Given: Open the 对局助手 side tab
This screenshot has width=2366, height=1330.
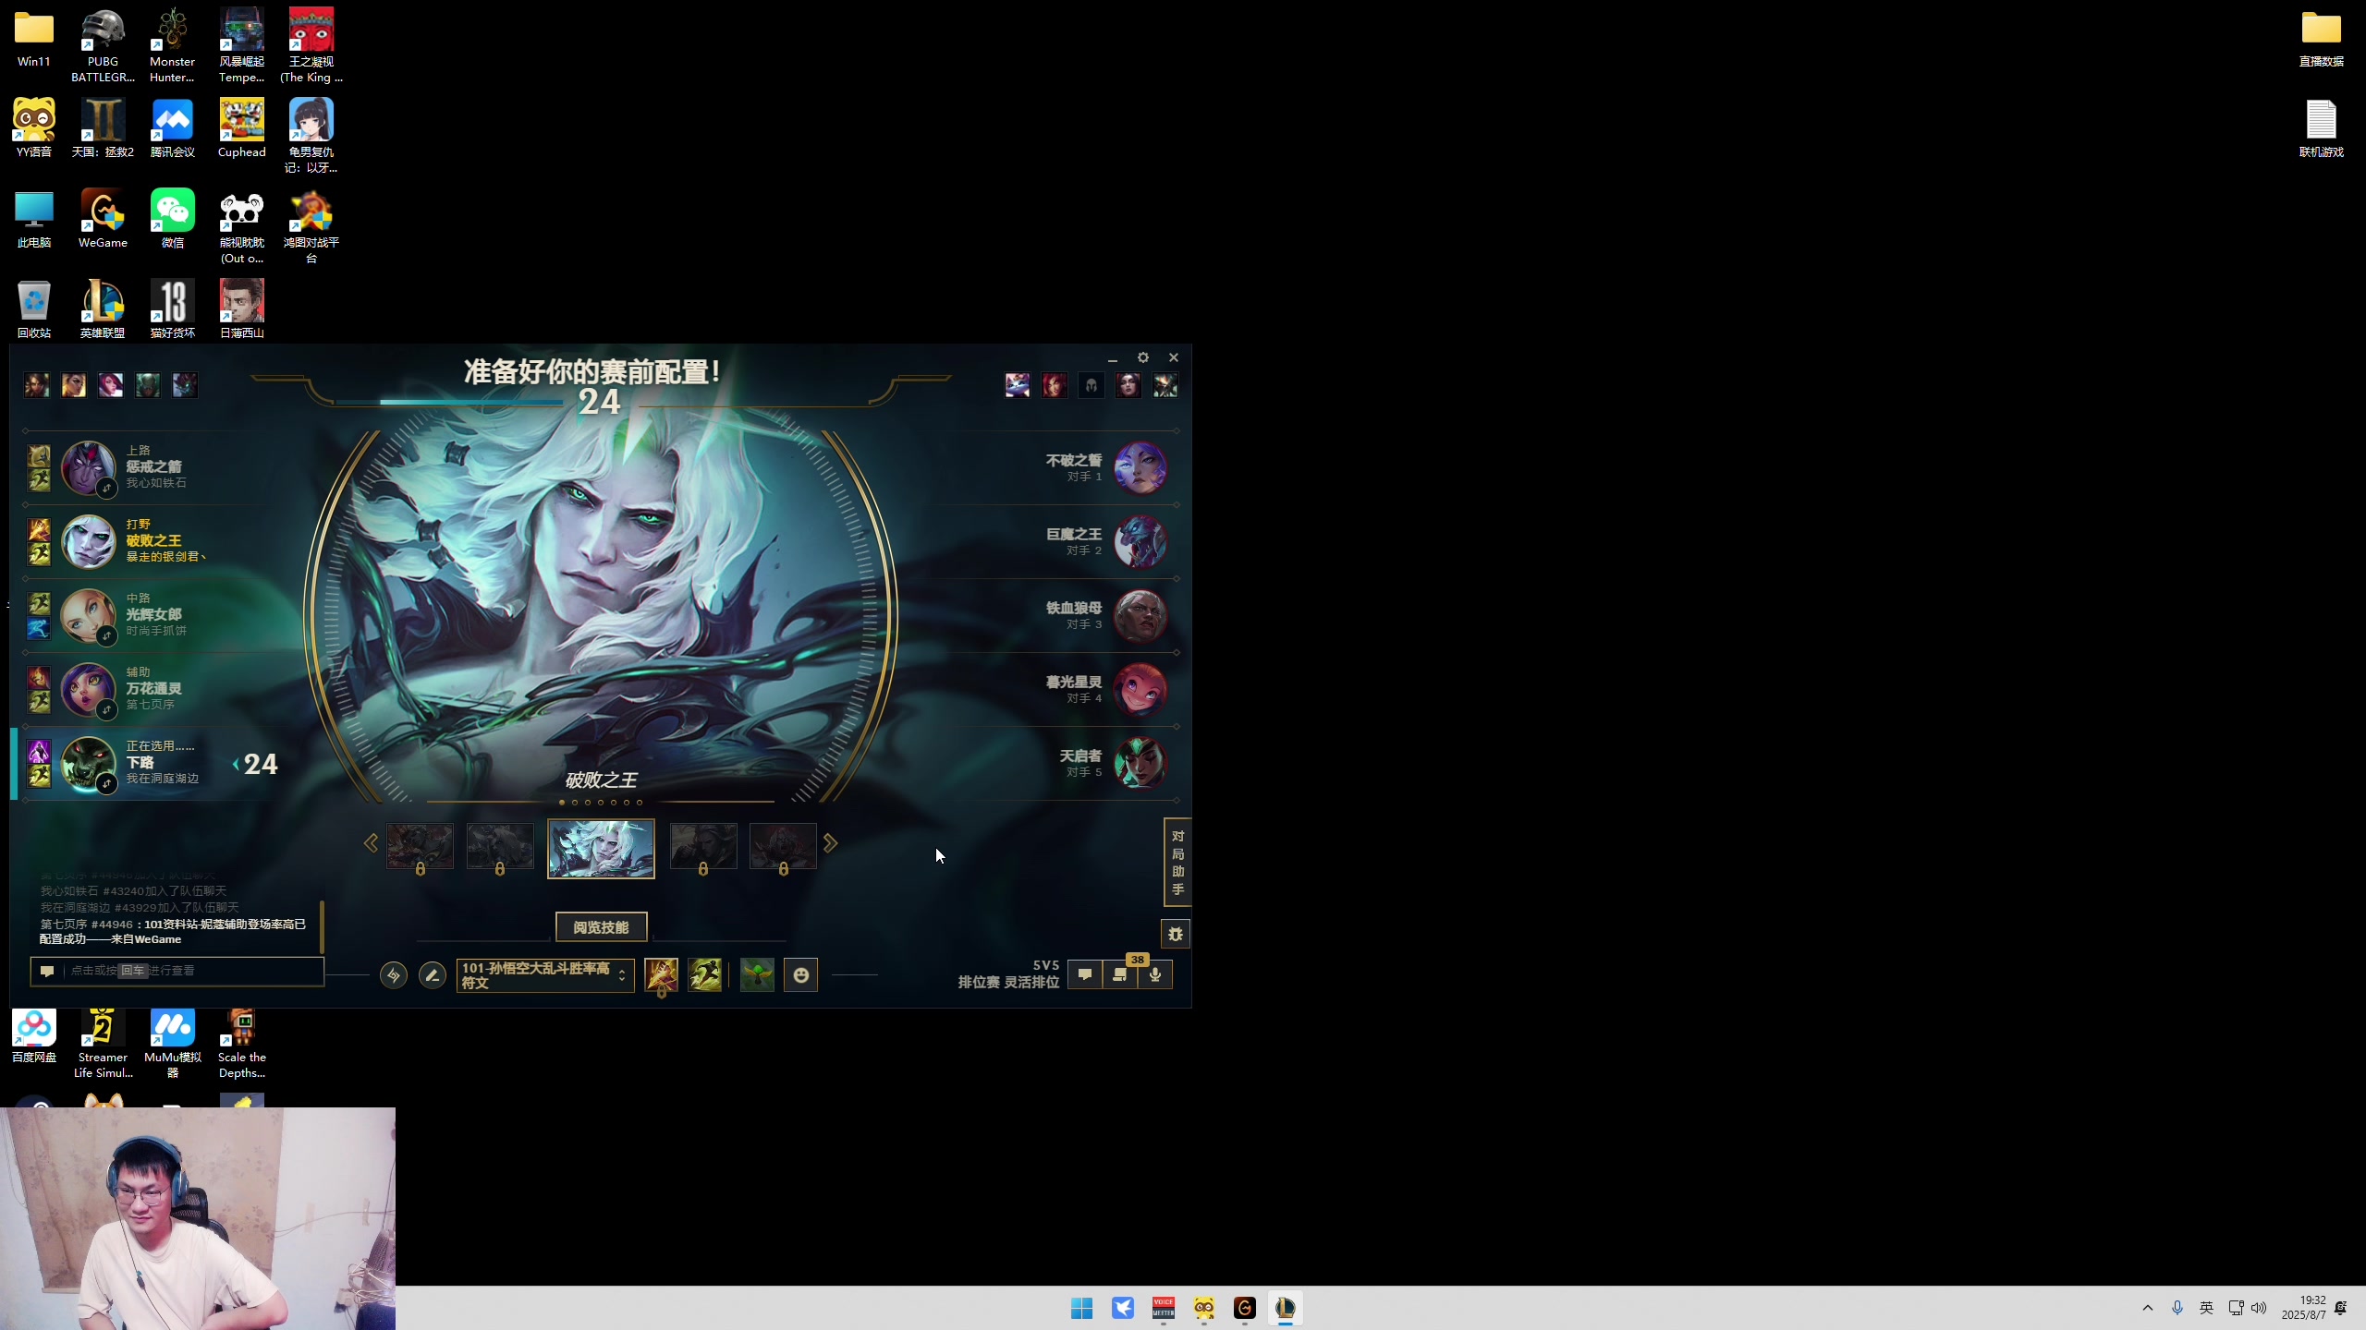Looking at the screenshot, I should pos(1177,863).
